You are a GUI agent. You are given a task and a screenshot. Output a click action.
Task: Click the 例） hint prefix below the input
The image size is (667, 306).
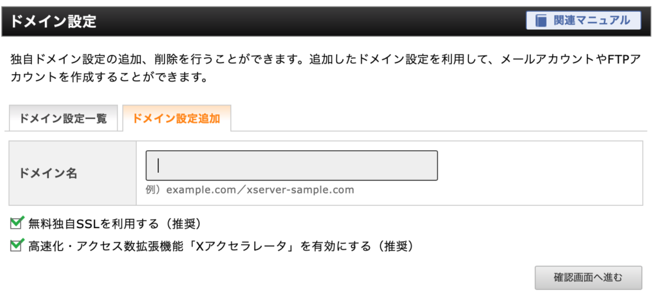155,190
